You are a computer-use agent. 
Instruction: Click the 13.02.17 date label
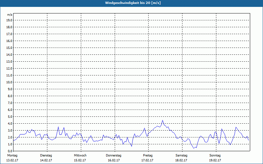[12, 160]
